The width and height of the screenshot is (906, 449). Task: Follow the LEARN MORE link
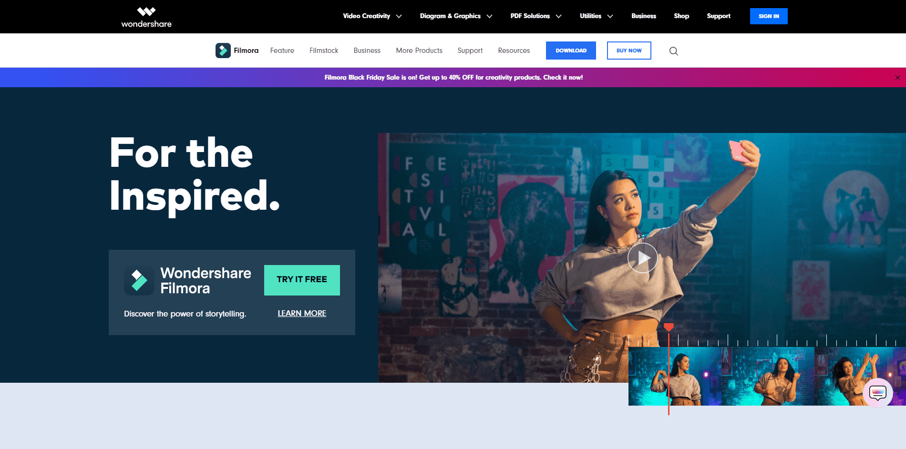[x=302, y=314]
